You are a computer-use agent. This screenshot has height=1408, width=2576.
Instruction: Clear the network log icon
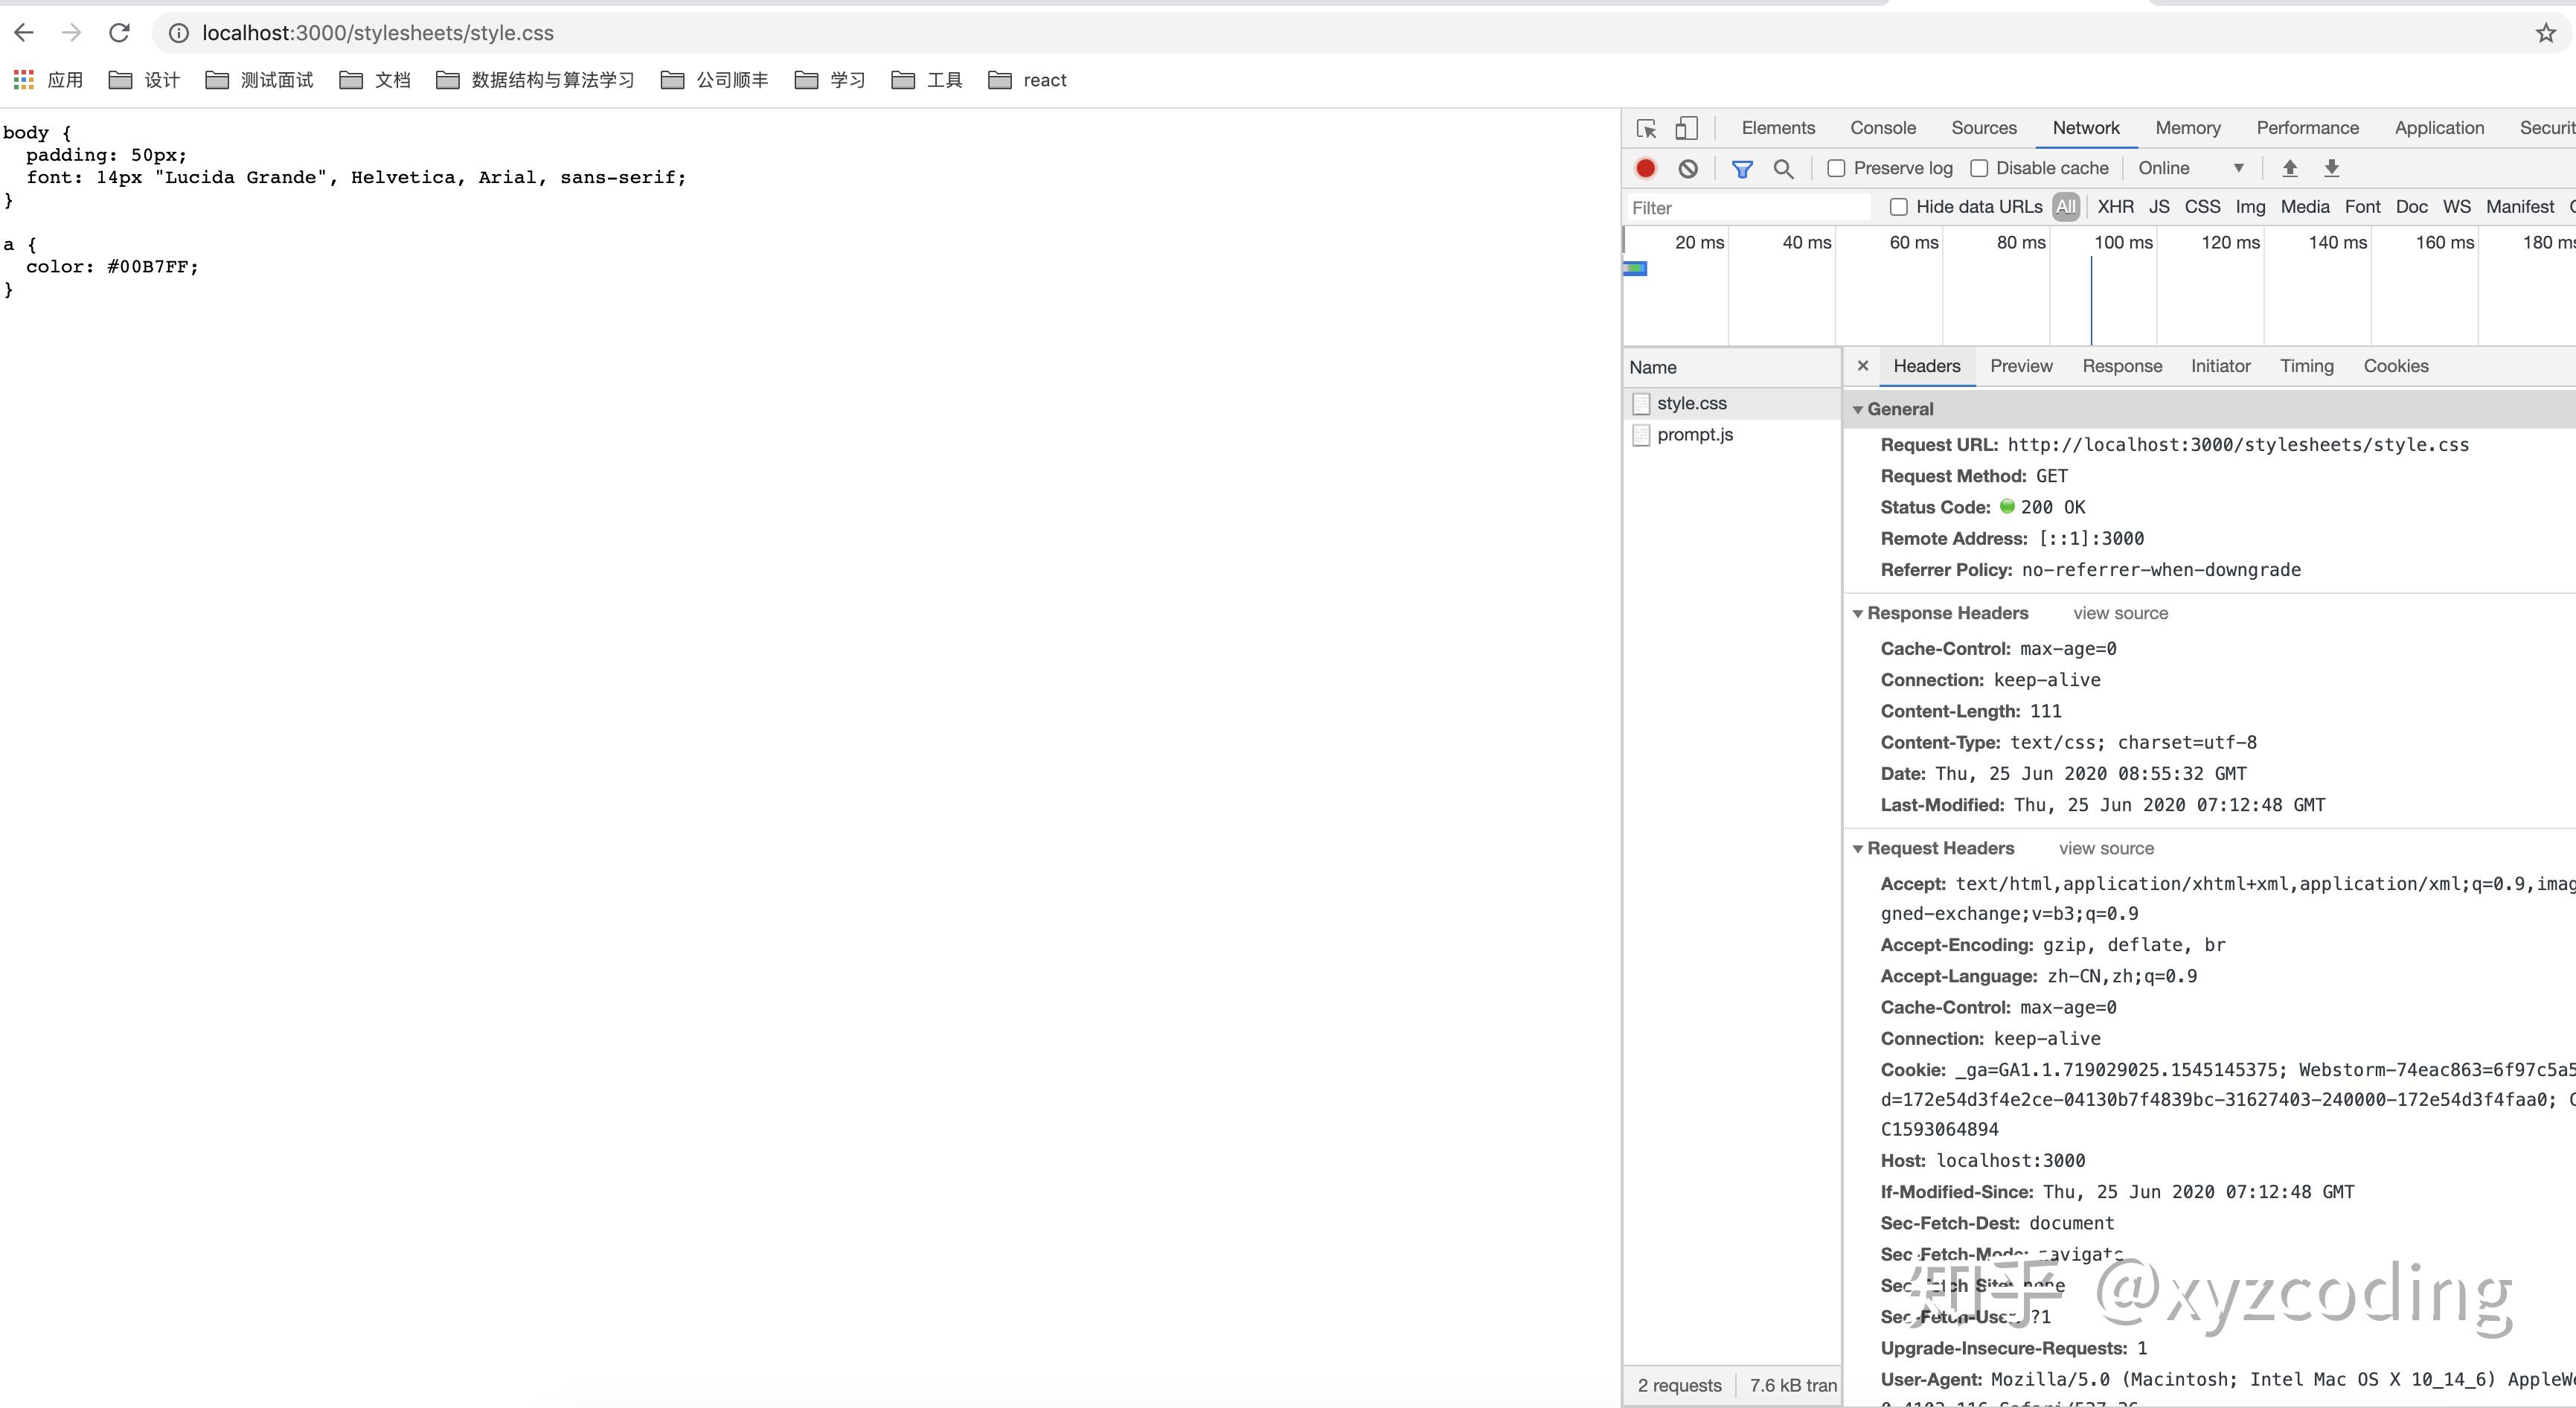click(1688, 168)
